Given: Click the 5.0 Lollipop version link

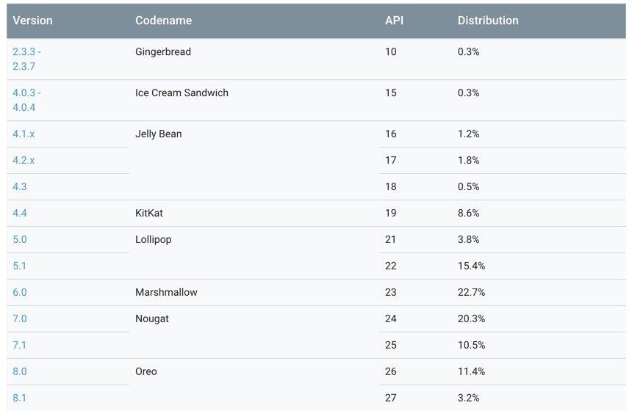Looking at the screenshot, I should [x=20, y=239].
